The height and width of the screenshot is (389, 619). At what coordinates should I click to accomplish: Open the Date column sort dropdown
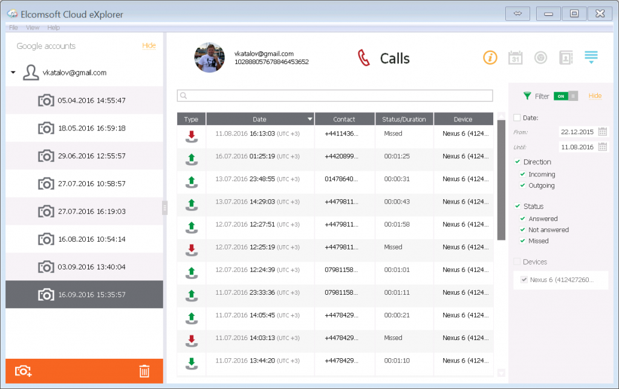(310, 118)
